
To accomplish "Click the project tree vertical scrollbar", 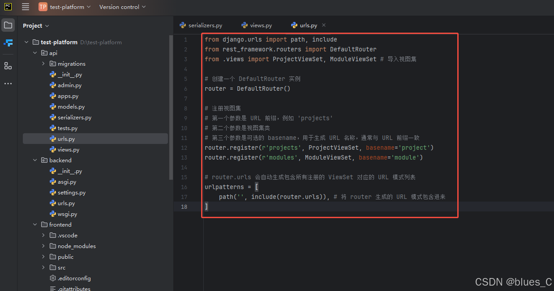I will [x=171, y=107].
